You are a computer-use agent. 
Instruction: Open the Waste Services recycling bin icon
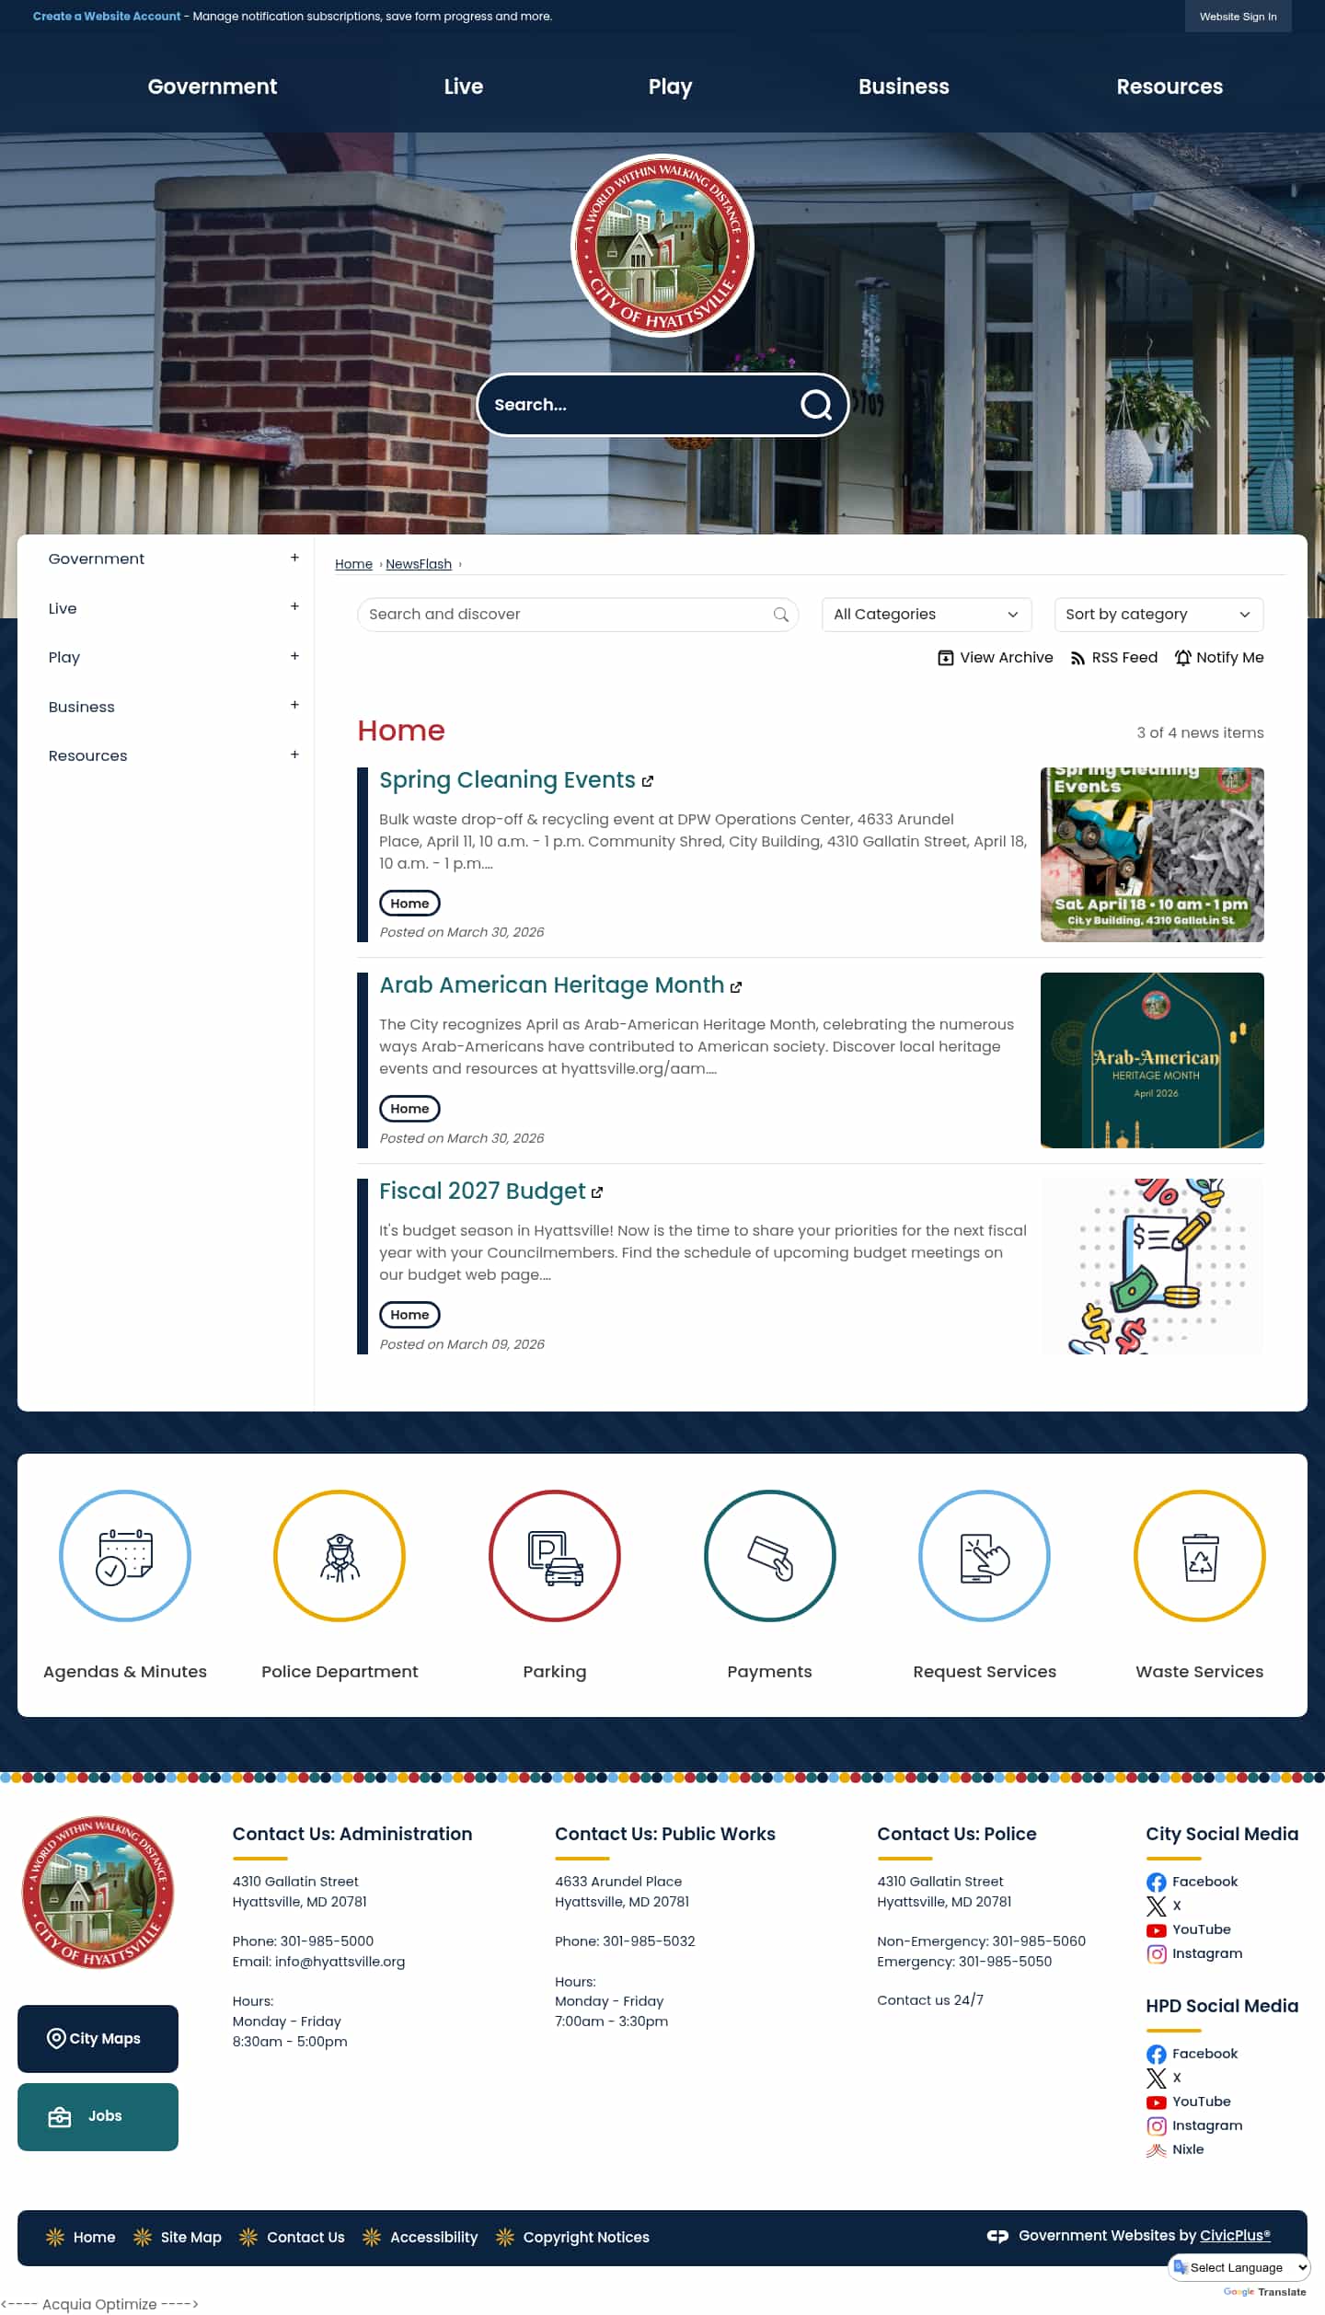click(1200, 1556)
